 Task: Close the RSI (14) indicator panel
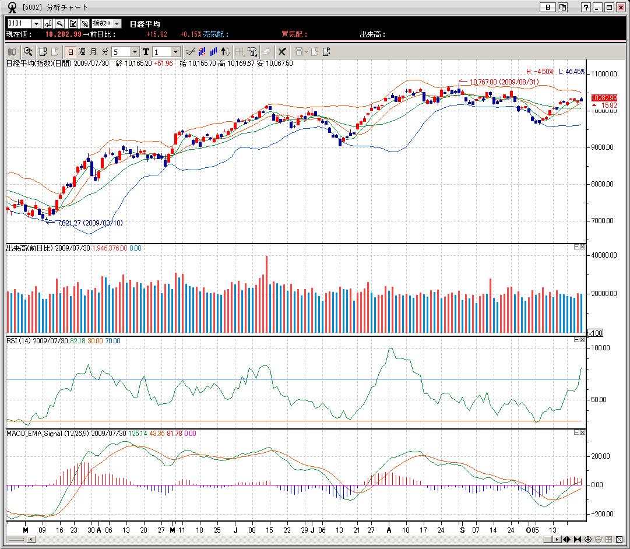click(582, 339)
